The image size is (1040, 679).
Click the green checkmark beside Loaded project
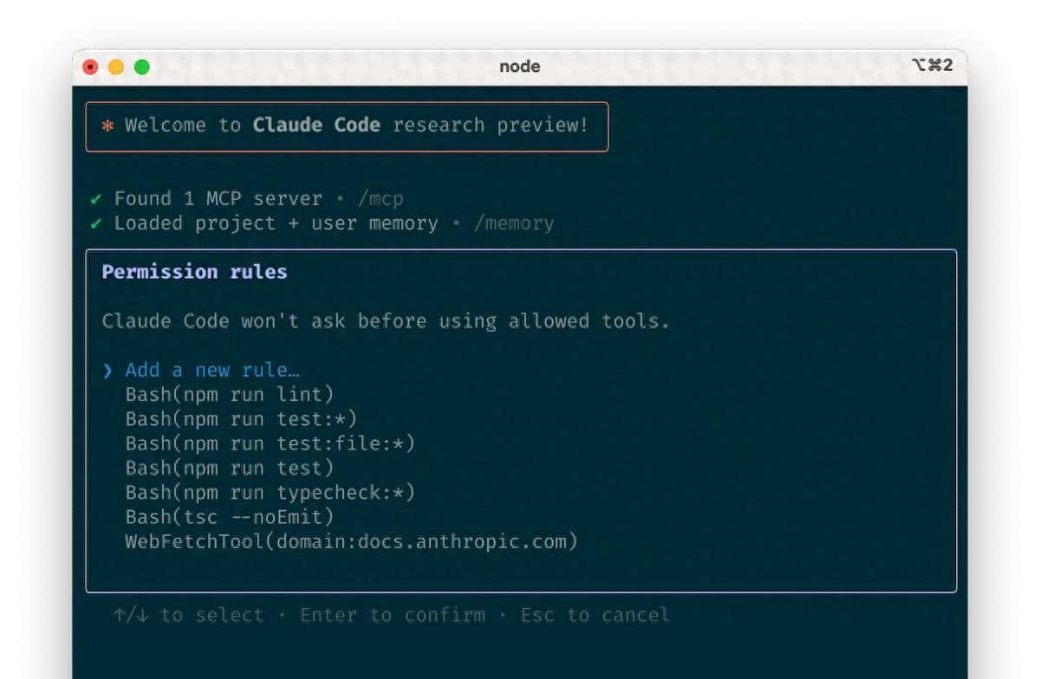tap(96, 223)
